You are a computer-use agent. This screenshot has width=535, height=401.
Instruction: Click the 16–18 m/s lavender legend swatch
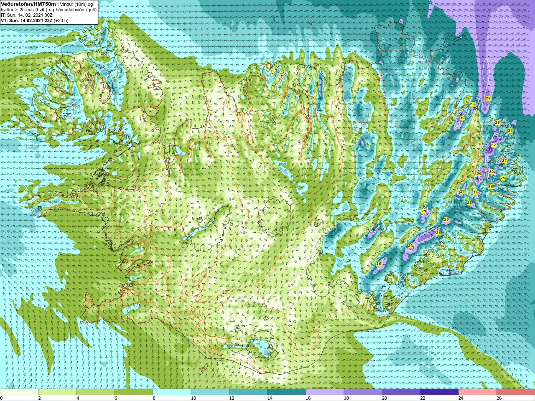pyautogui.click(x=325, y=392)
